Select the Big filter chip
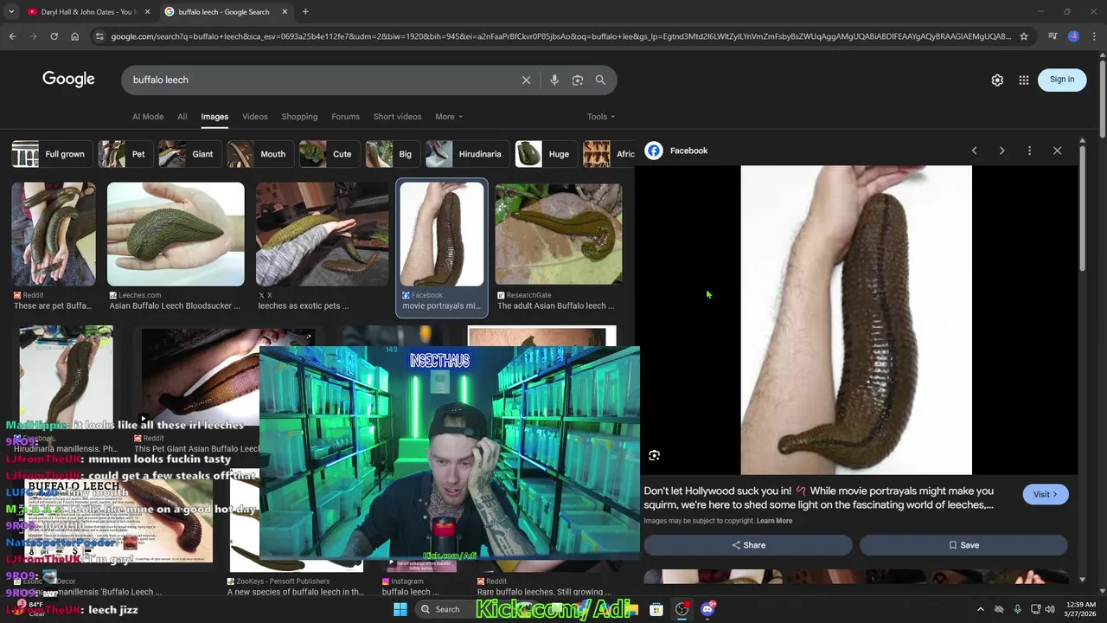This screenshot has height=623, width=1107. point(391,154)
